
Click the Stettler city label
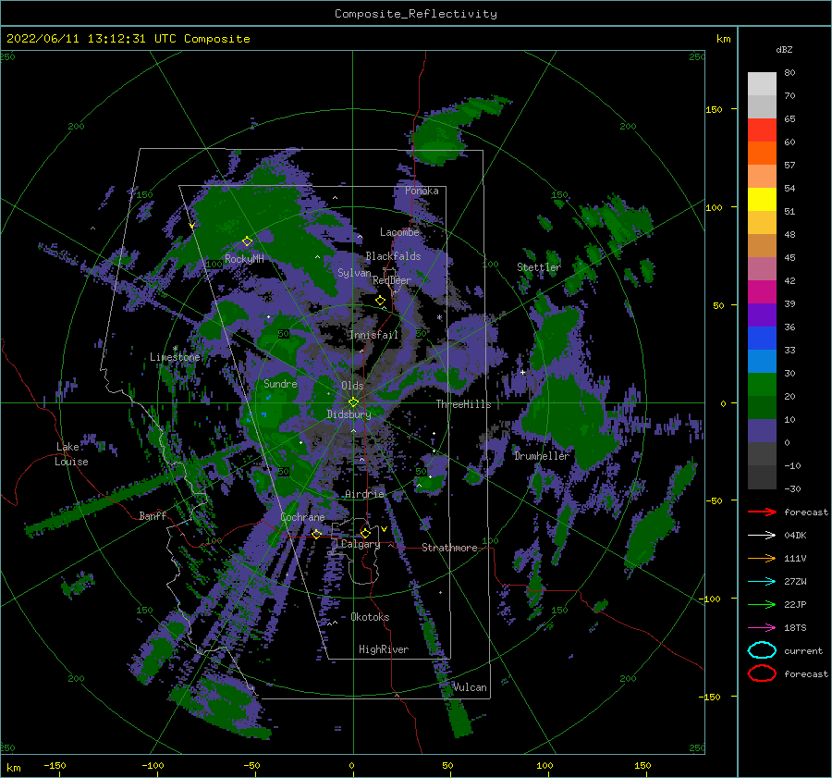point(539,267)
